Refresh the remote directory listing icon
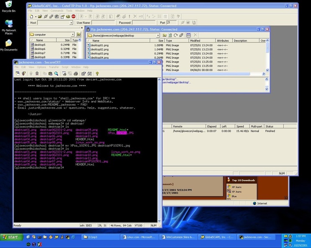Viewport: 311px width, 248px height. pyautogui.click(x=170, y=35)
